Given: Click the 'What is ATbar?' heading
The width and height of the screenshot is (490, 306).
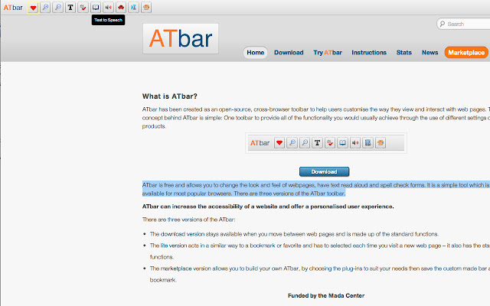Looking at the screenshot, I should [170, 96].
